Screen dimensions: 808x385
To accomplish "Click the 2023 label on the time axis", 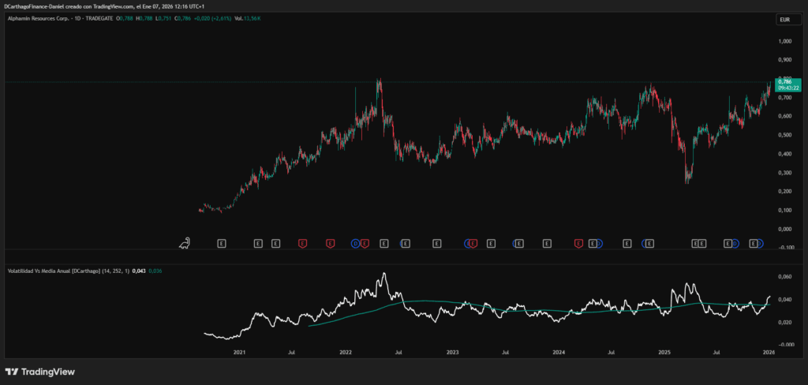I will (452, 352).
